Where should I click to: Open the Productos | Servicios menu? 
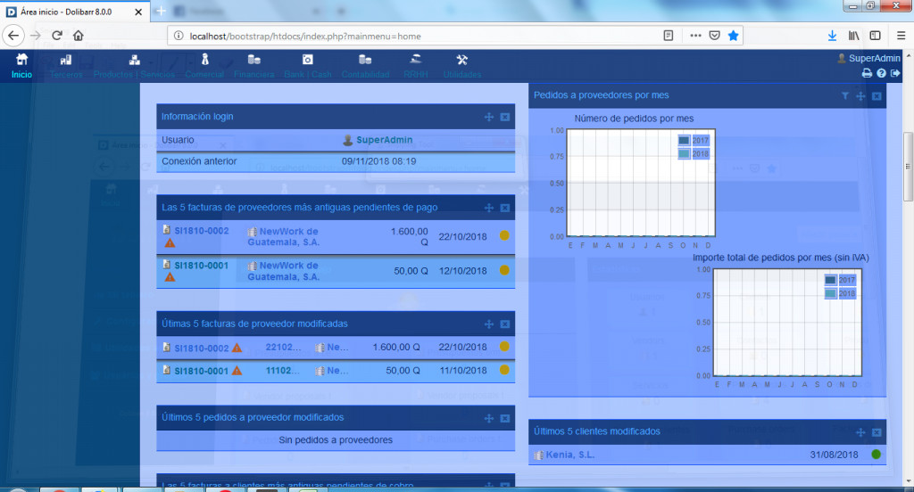pos(134,66)
